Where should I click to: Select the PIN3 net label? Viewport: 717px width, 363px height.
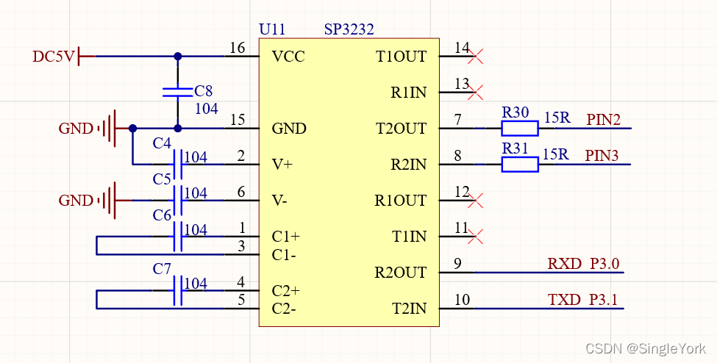(602, 156)
